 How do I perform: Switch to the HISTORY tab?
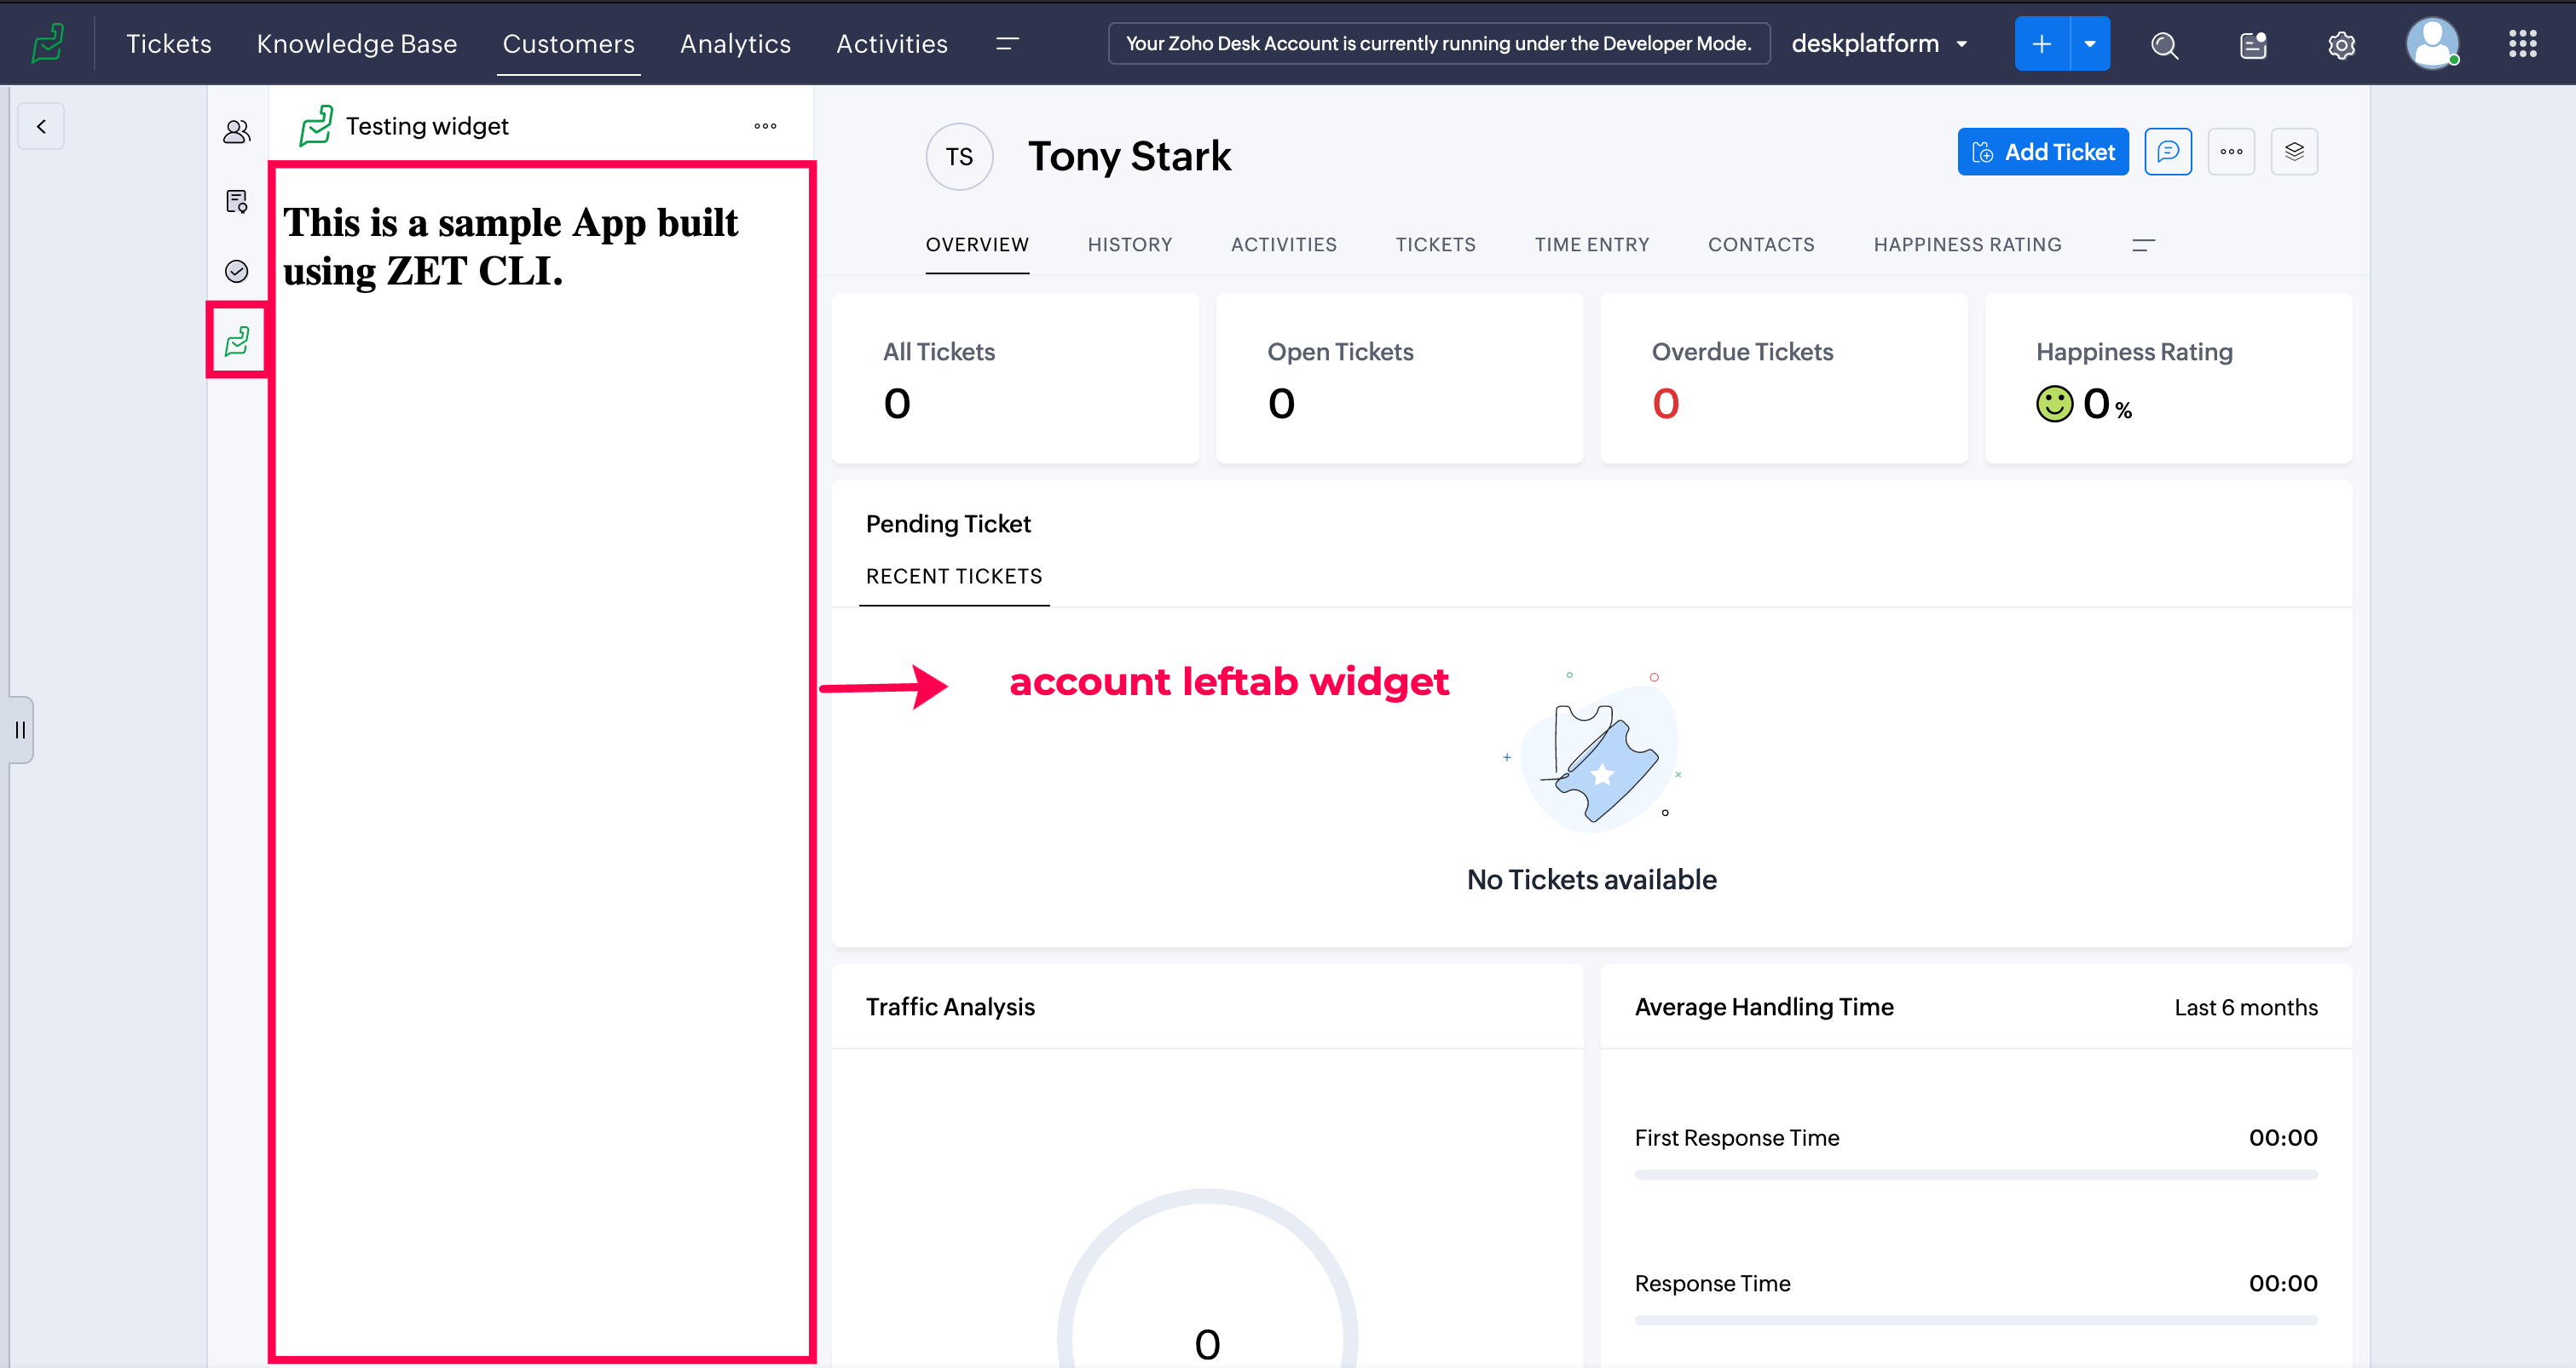tap(1130, 244)
